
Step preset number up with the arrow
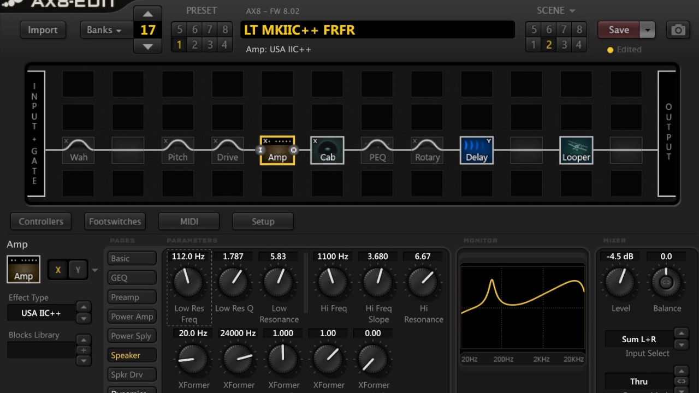pos(147,14)
